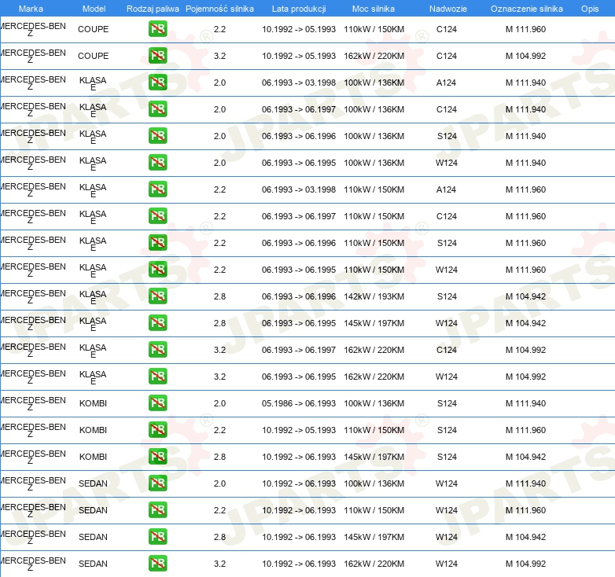Screen dimensions: 615x577
Task: Click the fuel icon for KLASA E 2.8 W124
Action: (157, 322)
